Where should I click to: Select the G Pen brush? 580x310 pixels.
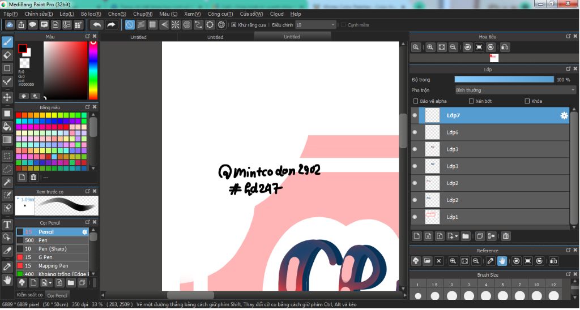click(52, 257)
